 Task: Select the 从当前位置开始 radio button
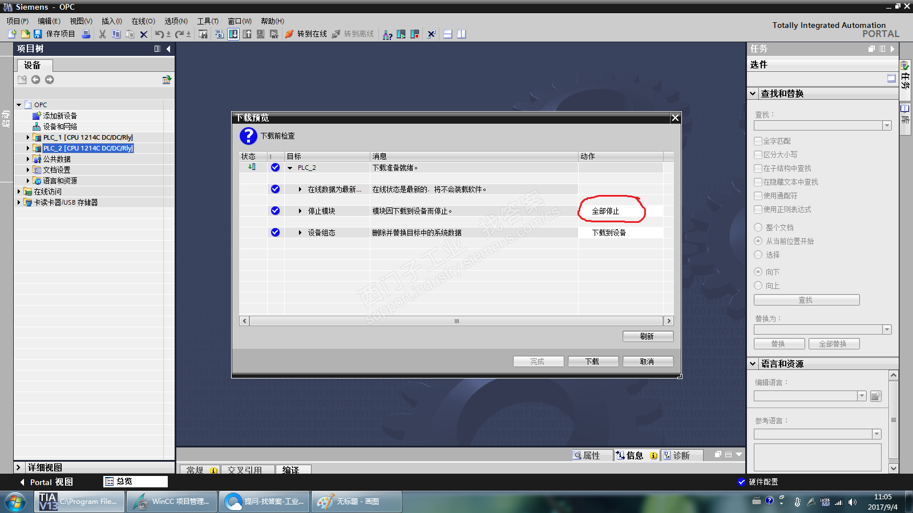point(758,241)
